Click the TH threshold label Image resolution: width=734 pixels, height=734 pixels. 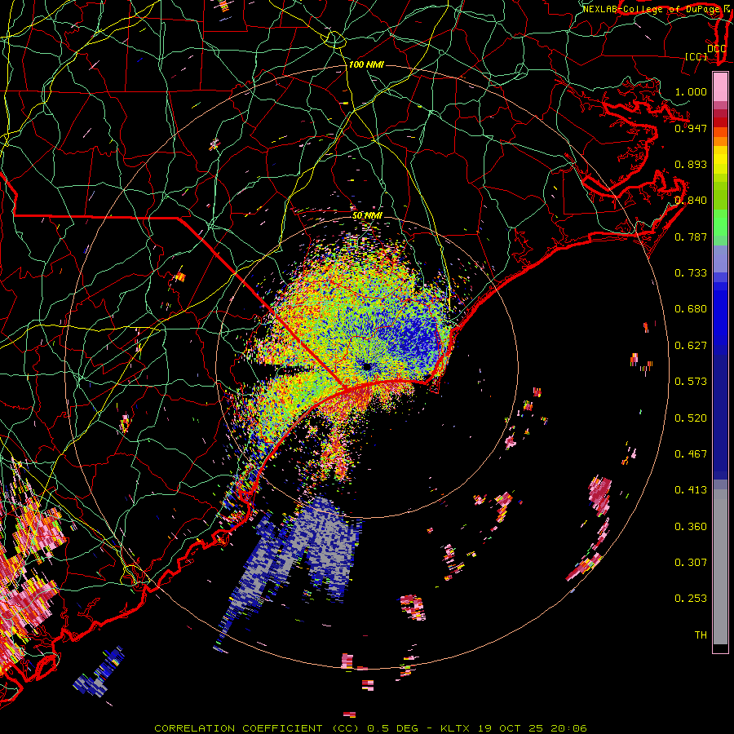point(701,635)
